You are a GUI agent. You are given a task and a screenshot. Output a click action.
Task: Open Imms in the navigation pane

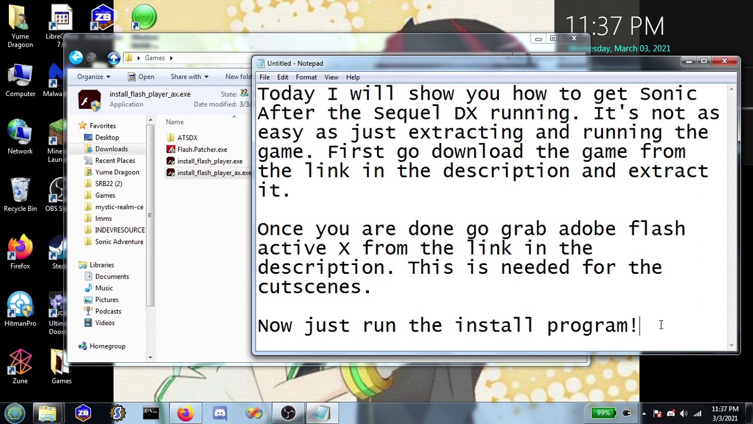tap(103, 218)
